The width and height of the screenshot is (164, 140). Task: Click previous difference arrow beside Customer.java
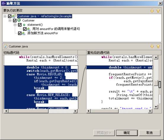158,46
